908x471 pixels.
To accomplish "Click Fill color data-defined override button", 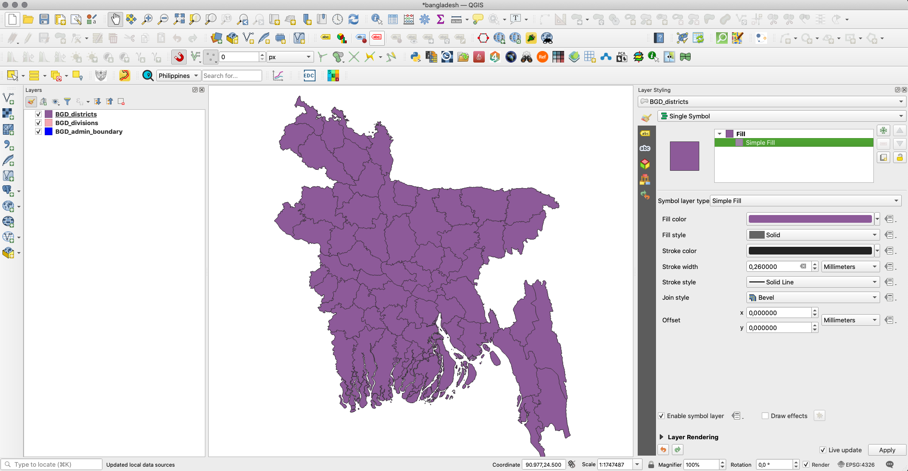I will [x=890, y=219].
